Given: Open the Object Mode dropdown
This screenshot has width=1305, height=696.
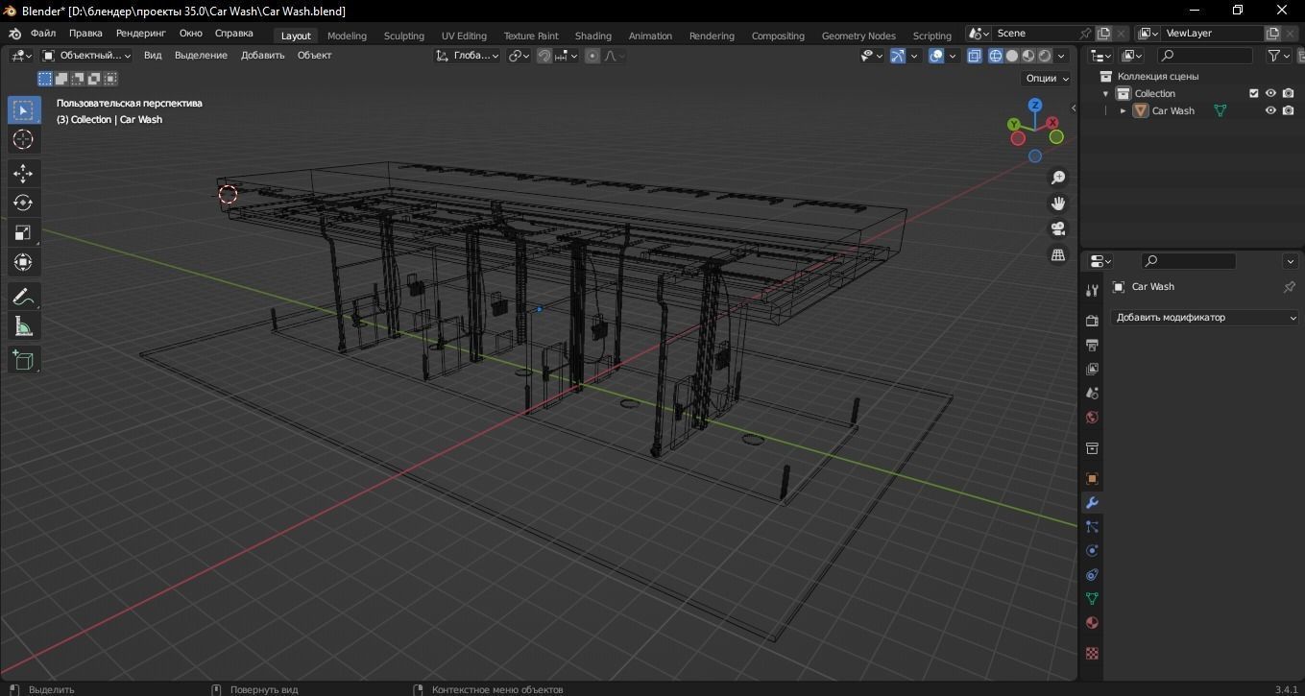Looking at the screenshot, I should (x=86, y=56).
